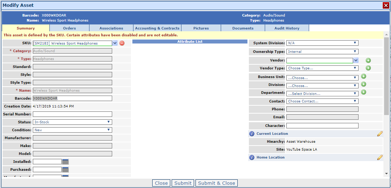Click the vertical scrollbar thumb

[386, 76]
